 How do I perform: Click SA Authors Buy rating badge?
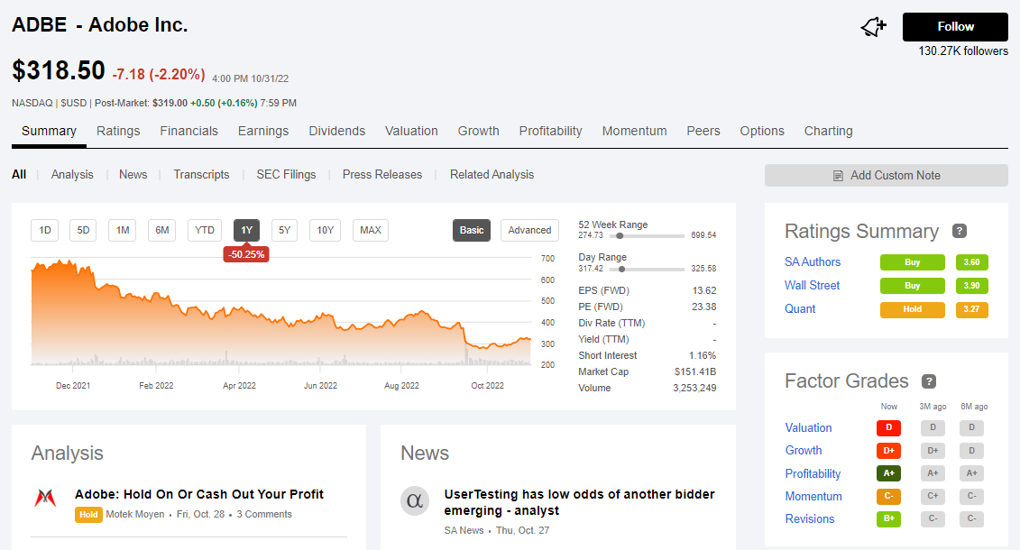pos(912,262)
